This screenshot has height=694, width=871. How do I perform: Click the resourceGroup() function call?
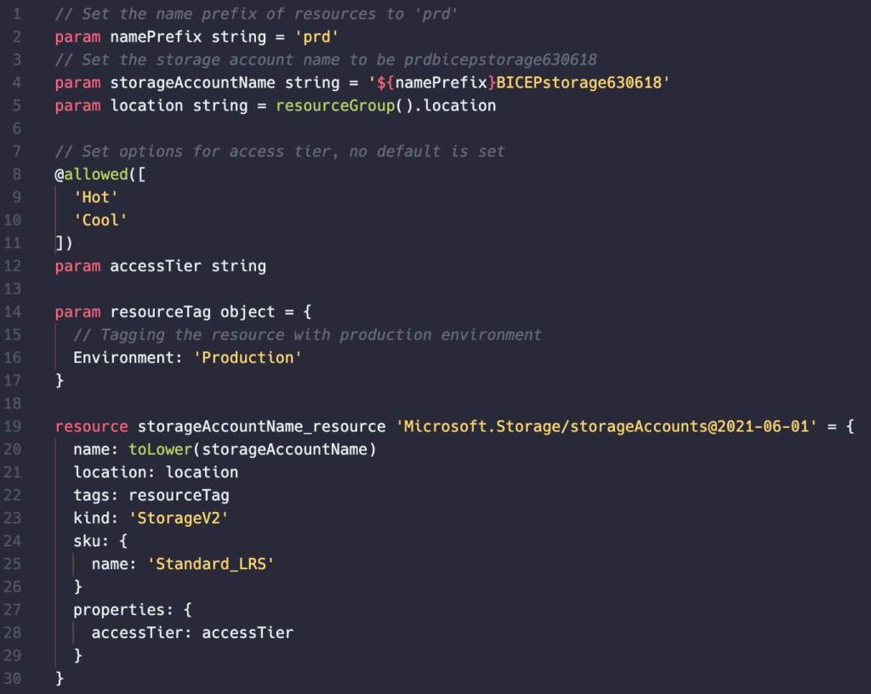pos(344,105)
